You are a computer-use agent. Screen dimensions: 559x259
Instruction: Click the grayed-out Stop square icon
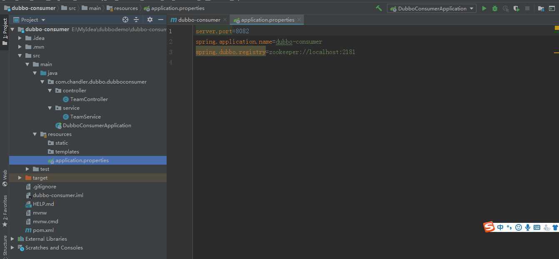[x=527, y=8]
